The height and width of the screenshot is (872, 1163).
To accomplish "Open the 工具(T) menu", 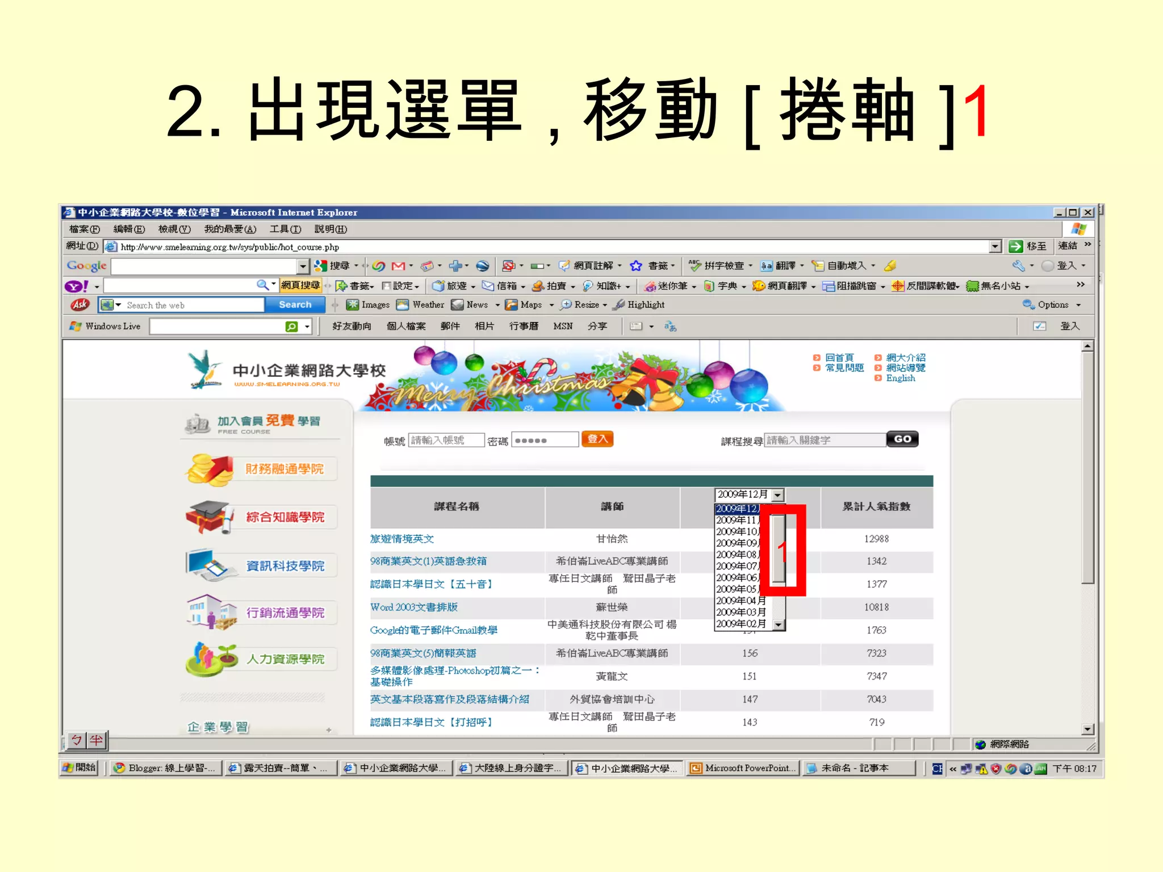I will 285,229.
